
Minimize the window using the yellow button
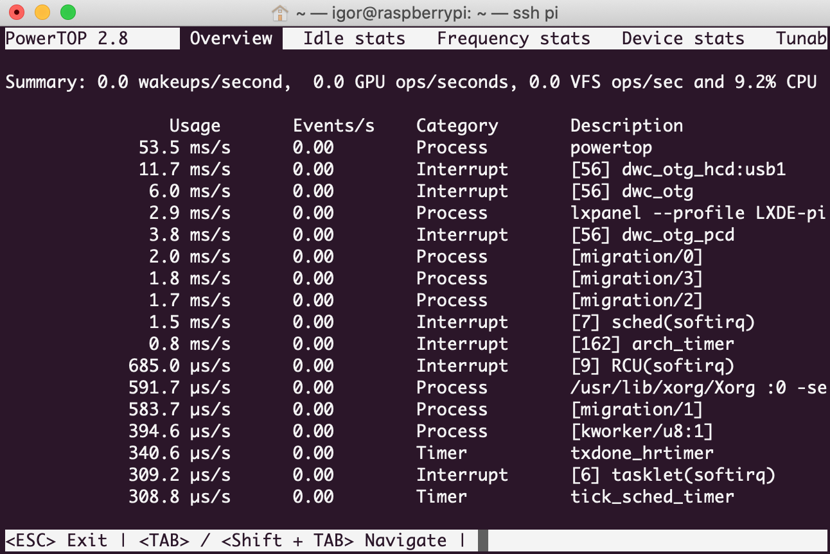tap(42, 12)
